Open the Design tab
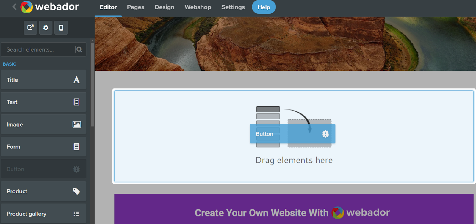 pyautogui.click(x=165, y=7)
